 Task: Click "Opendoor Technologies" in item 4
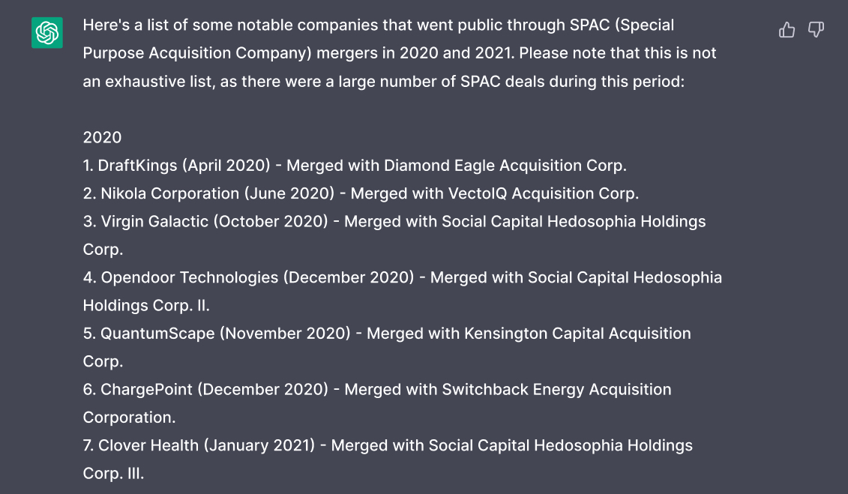pyautogui.click(x=190, y=278)
